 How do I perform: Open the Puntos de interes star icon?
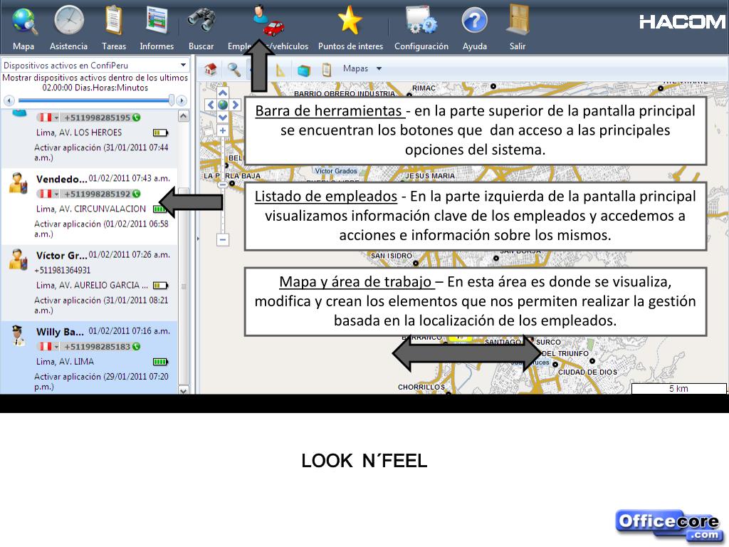pyautogui.click(x=350, y=21)
